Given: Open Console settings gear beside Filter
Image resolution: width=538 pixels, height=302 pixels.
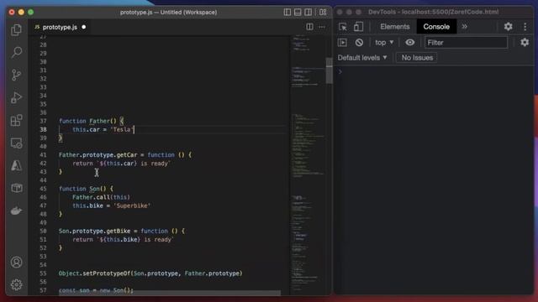Looking at the screenshot, I should tap(525, 43).
